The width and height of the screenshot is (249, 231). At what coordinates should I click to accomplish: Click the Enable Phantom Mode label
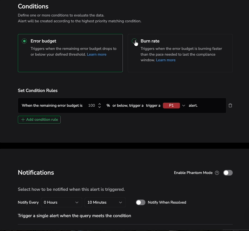point(193,173)
